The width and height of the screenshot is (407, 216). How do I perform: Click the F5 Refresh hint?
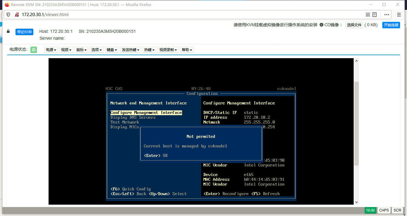(265, 194)
